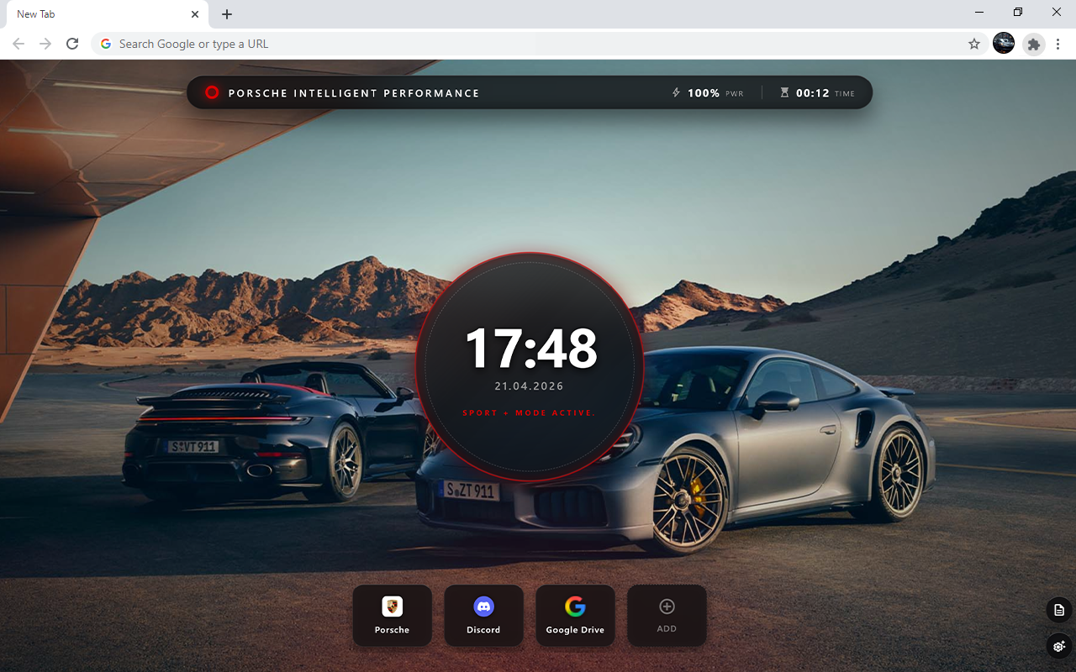Open the Extensions puzzle-piece menu
This screenshot has width=1076, height=672.
click(1034, 44)
